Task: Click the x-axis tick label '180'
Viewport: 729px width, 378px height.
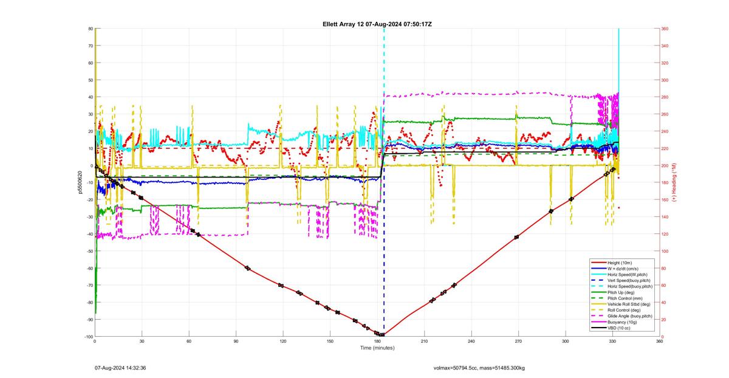Action: 377,342
